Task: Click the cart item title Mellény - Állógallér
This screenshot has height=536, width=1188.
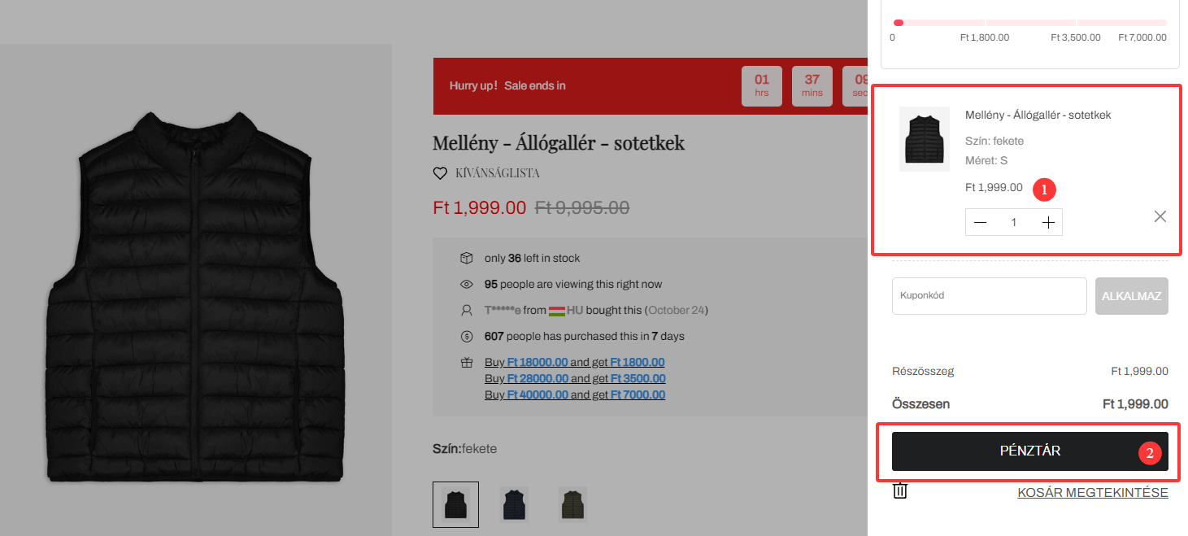Action: [x=1038, y=115]
